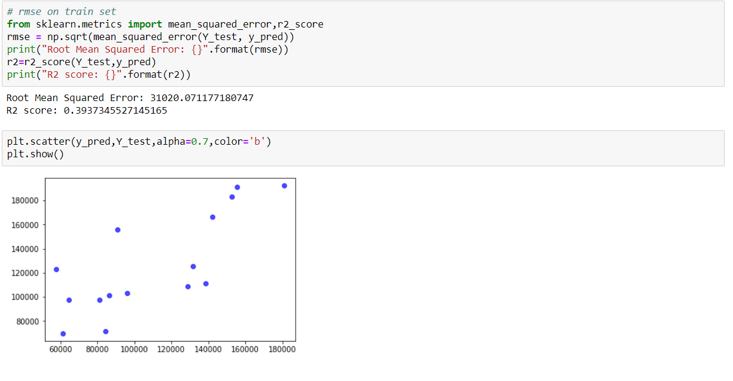Click the y-axis label 140000
Screen dimensions: 733x381
point(25,249)
